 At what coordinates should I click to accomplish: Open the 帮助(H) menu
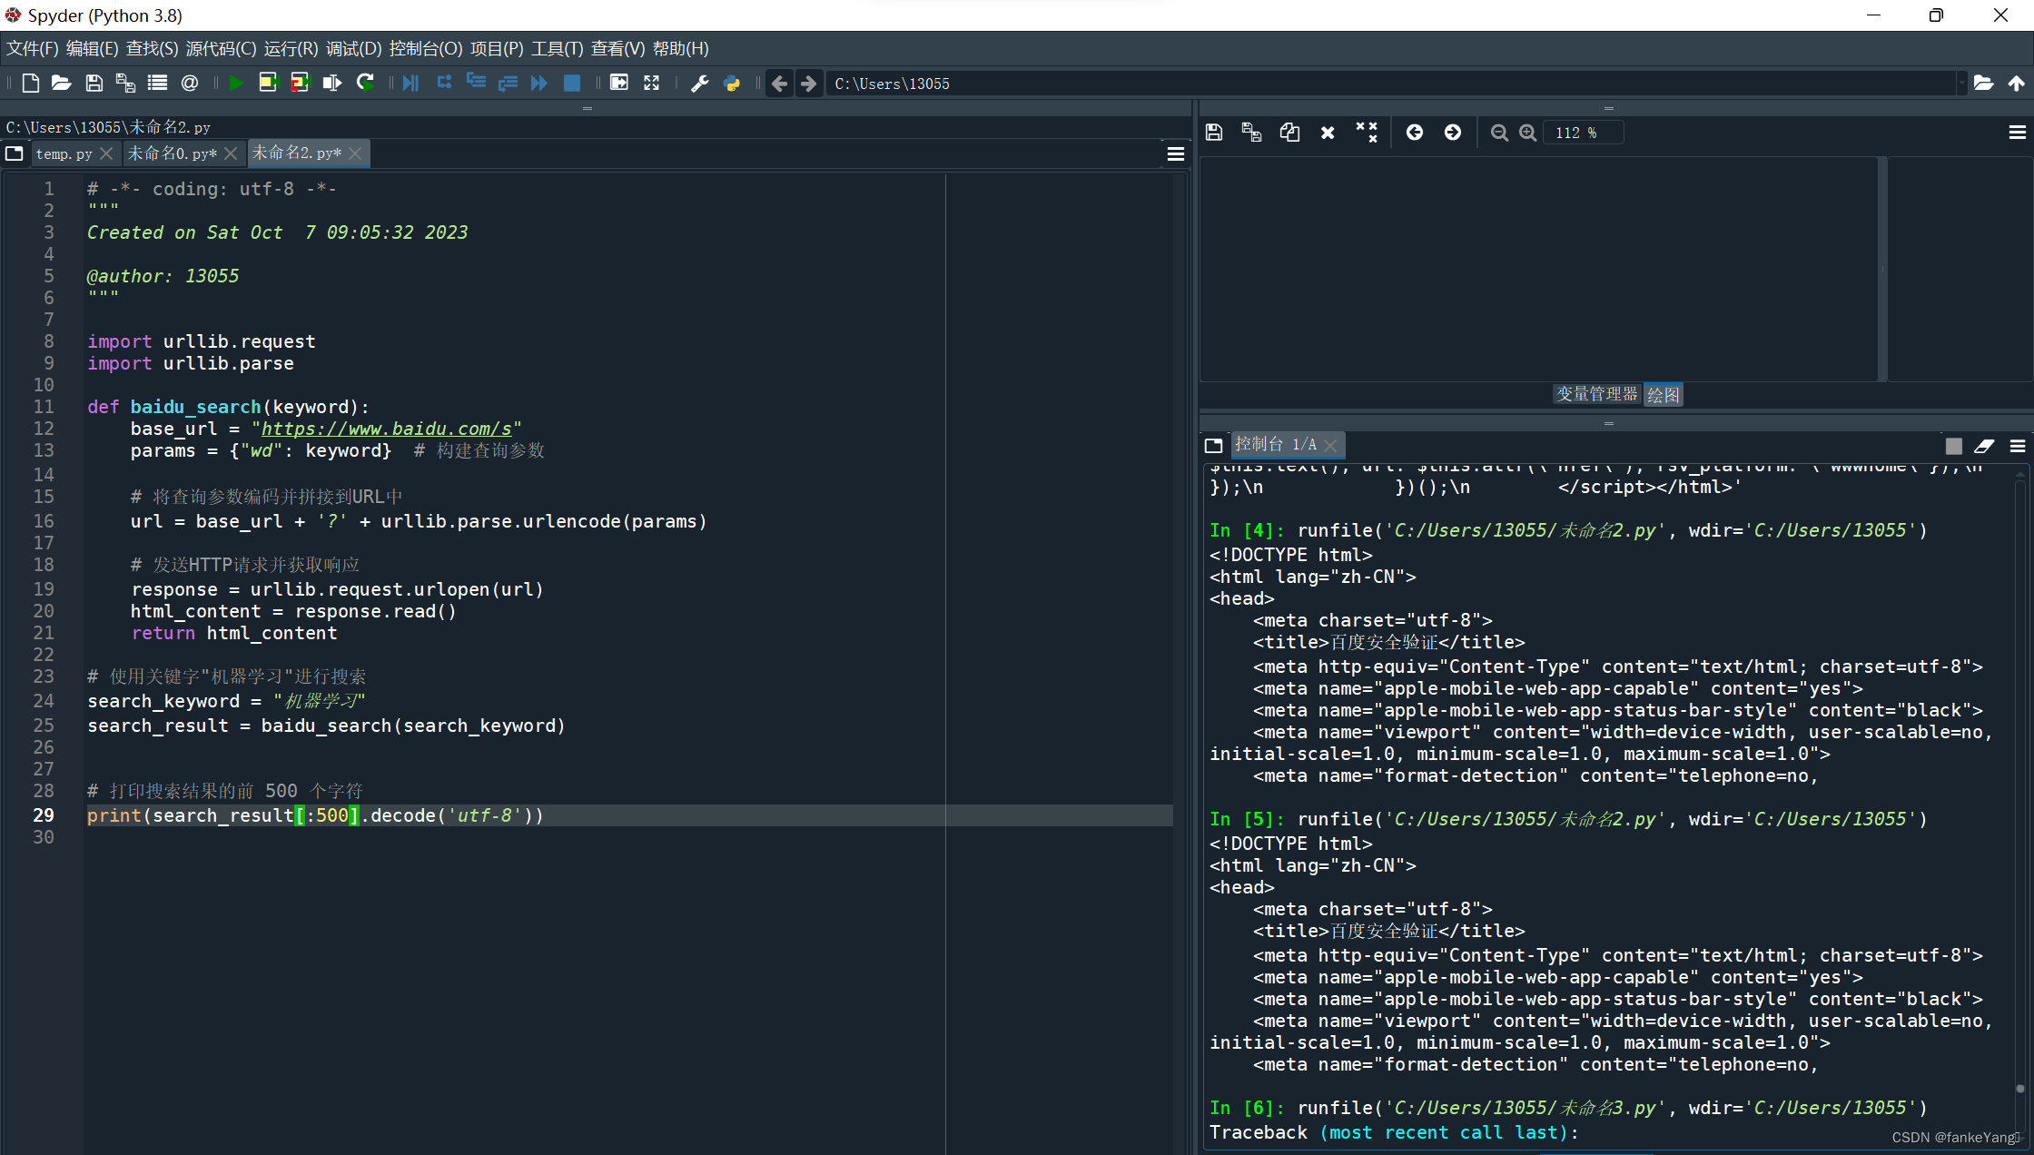click(x=681, y=49)
